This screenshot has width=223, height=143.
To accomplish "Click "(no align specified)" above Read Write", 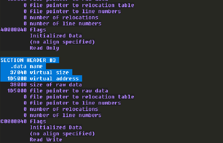I will point(62,134).
